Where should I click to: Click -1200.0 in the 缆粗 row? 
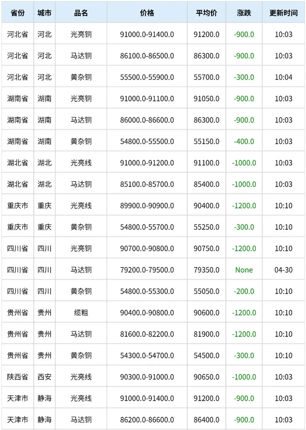(244, 313)
